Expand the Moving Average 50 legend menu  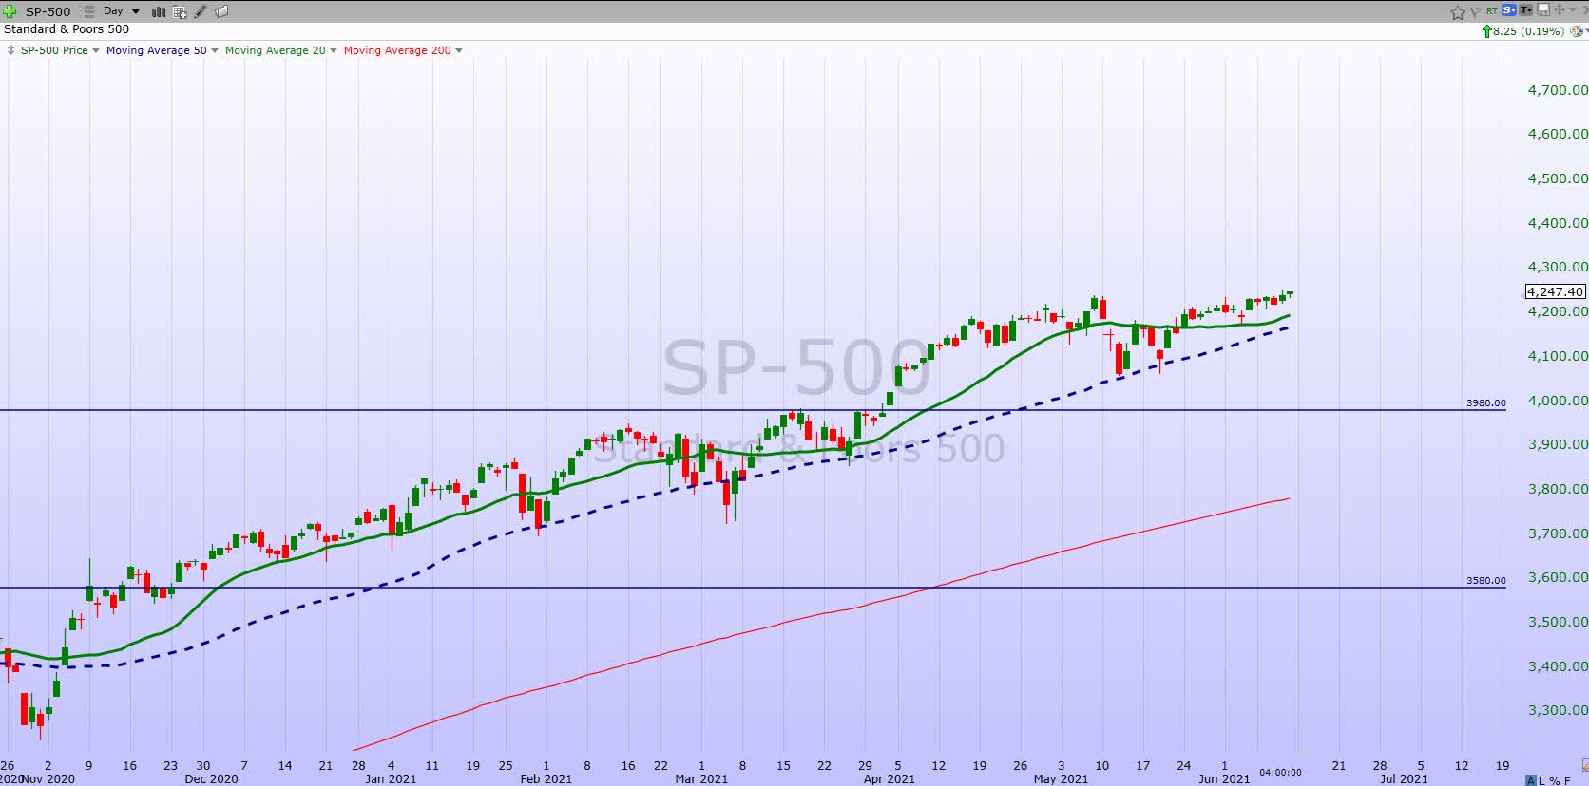click(x=215, y=50)
